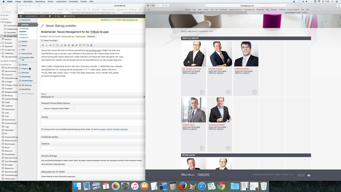Screen dimensions: 341x192
Task: Align text right in editor
Action: pos(72,45)
